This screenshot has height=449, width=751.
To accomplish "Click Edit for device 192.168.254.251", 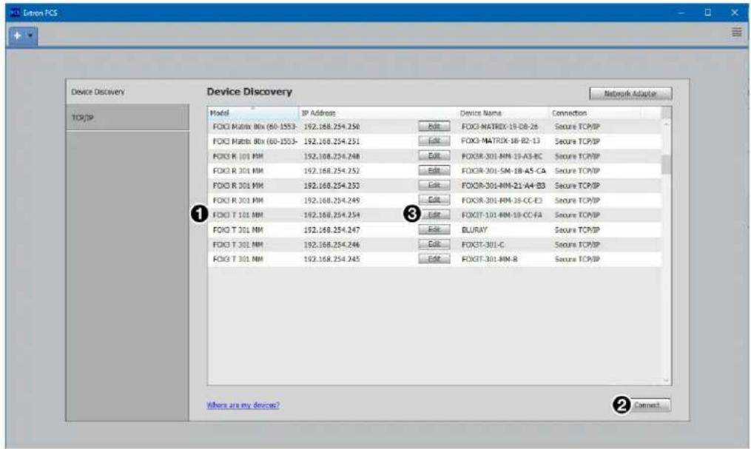I will coord(434,141).
